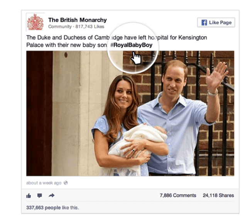
Task: Open The British Monarchy crest avatar
Action: click(35, 22)
